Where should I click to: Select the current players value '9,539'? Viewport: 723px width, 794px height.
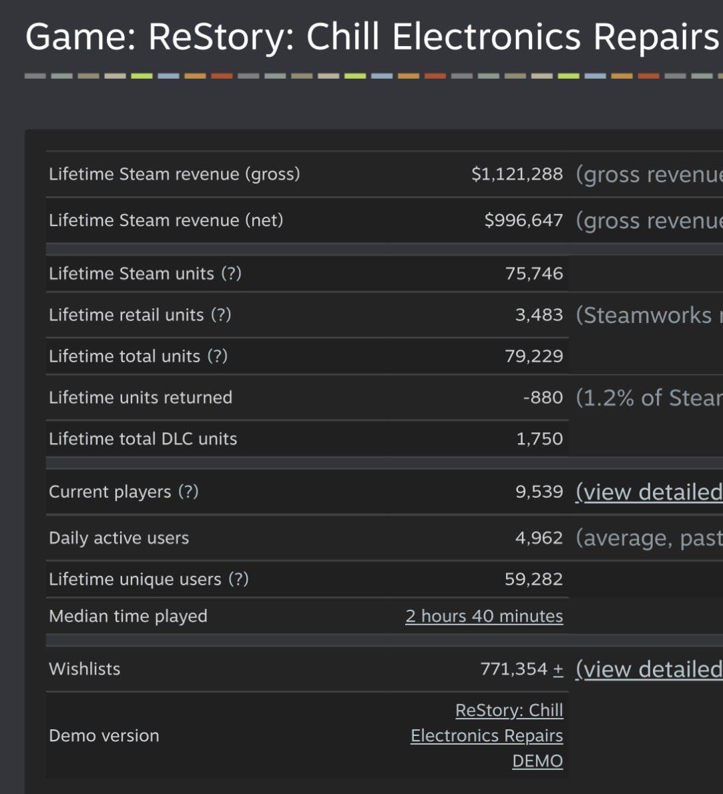(539, 492)
